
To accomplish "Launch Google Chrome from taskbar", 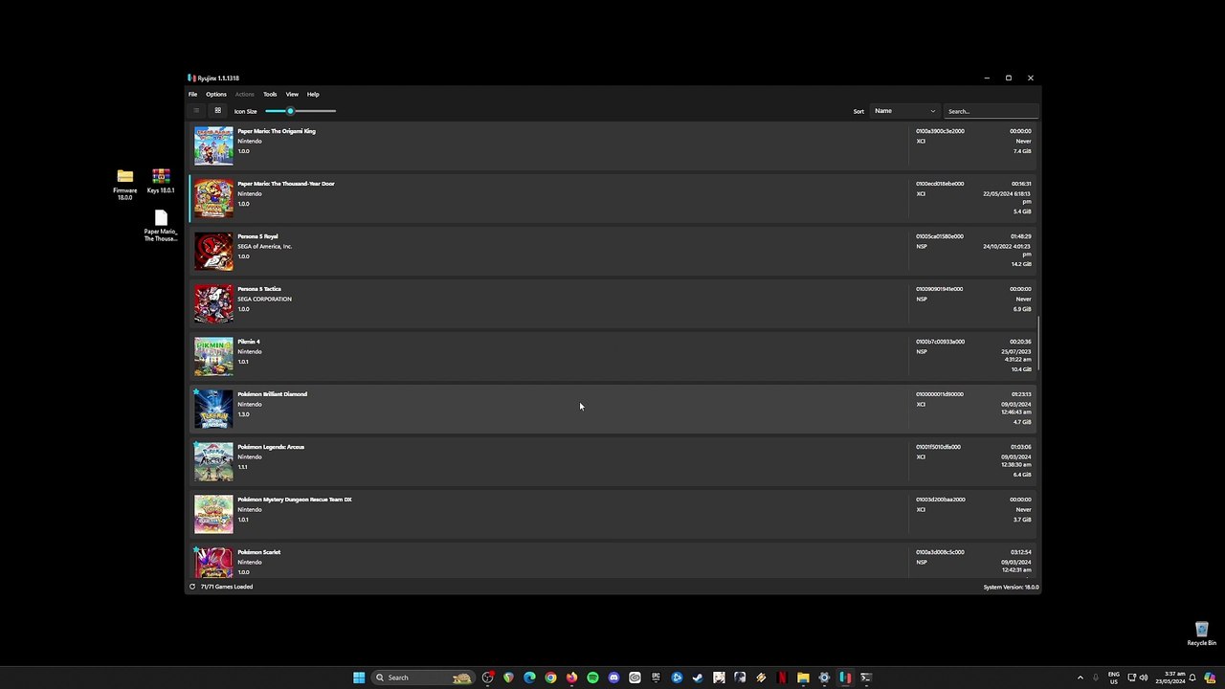I will pos(550,678).
